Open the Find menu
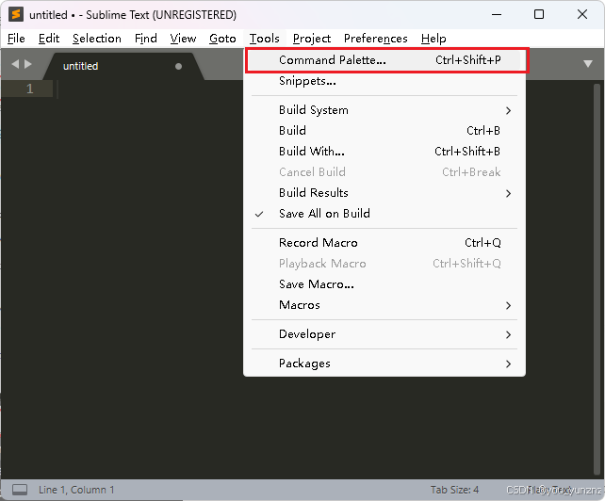The image size is (605, 501). [146, 39]
